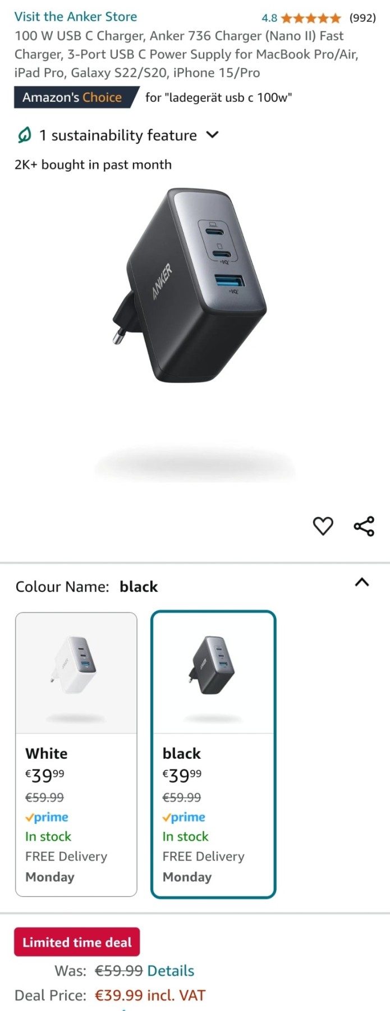Tap the Amazon's Choice badge
The width and height of the screenshot is (390, 1011).
76,97
